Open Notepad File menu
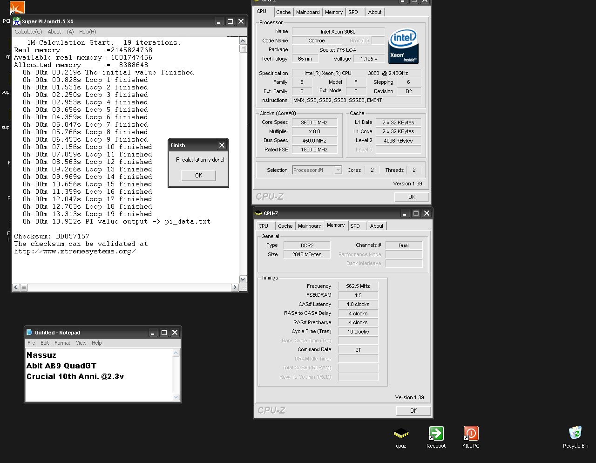The height and width of the screenshot is (463, 596). click(x=31, y=343)
